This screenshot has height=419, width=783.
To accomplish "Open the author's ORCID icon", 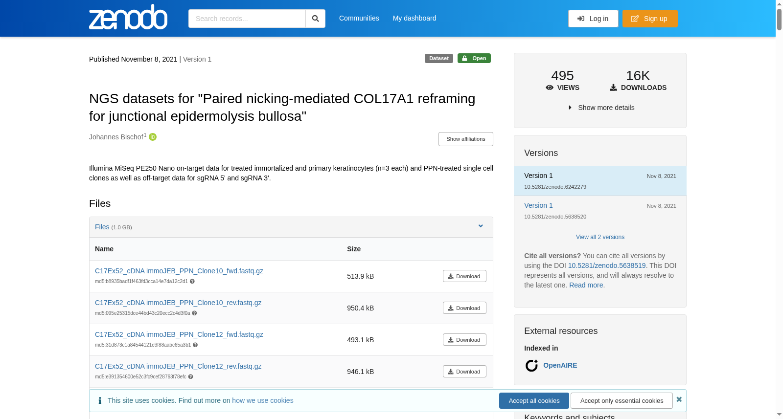I will pyautogui.click(x=153, y=137).
